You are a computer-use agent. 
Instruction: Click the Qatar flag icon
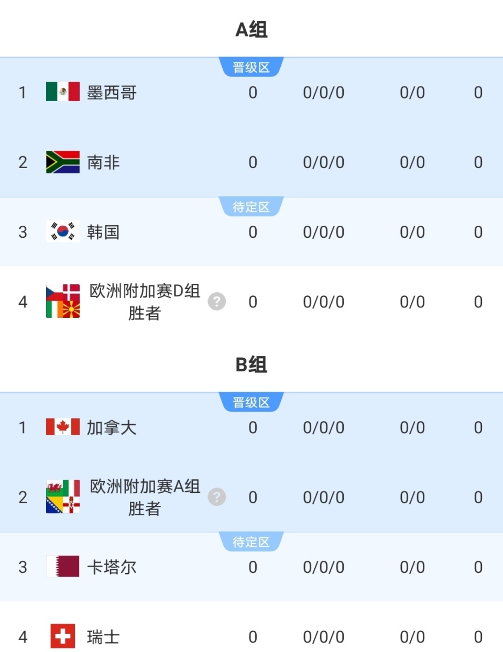pyautogui.click(x=63, y=566)
